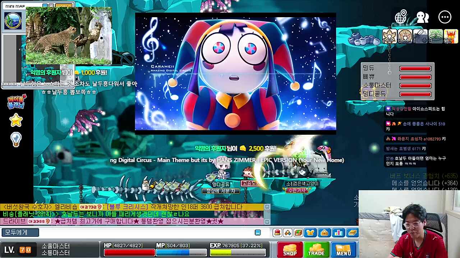The width and height of the screenshot is (460, 258).
Task: Open the three-dot more options button
Action: click(x=445, y=17)
